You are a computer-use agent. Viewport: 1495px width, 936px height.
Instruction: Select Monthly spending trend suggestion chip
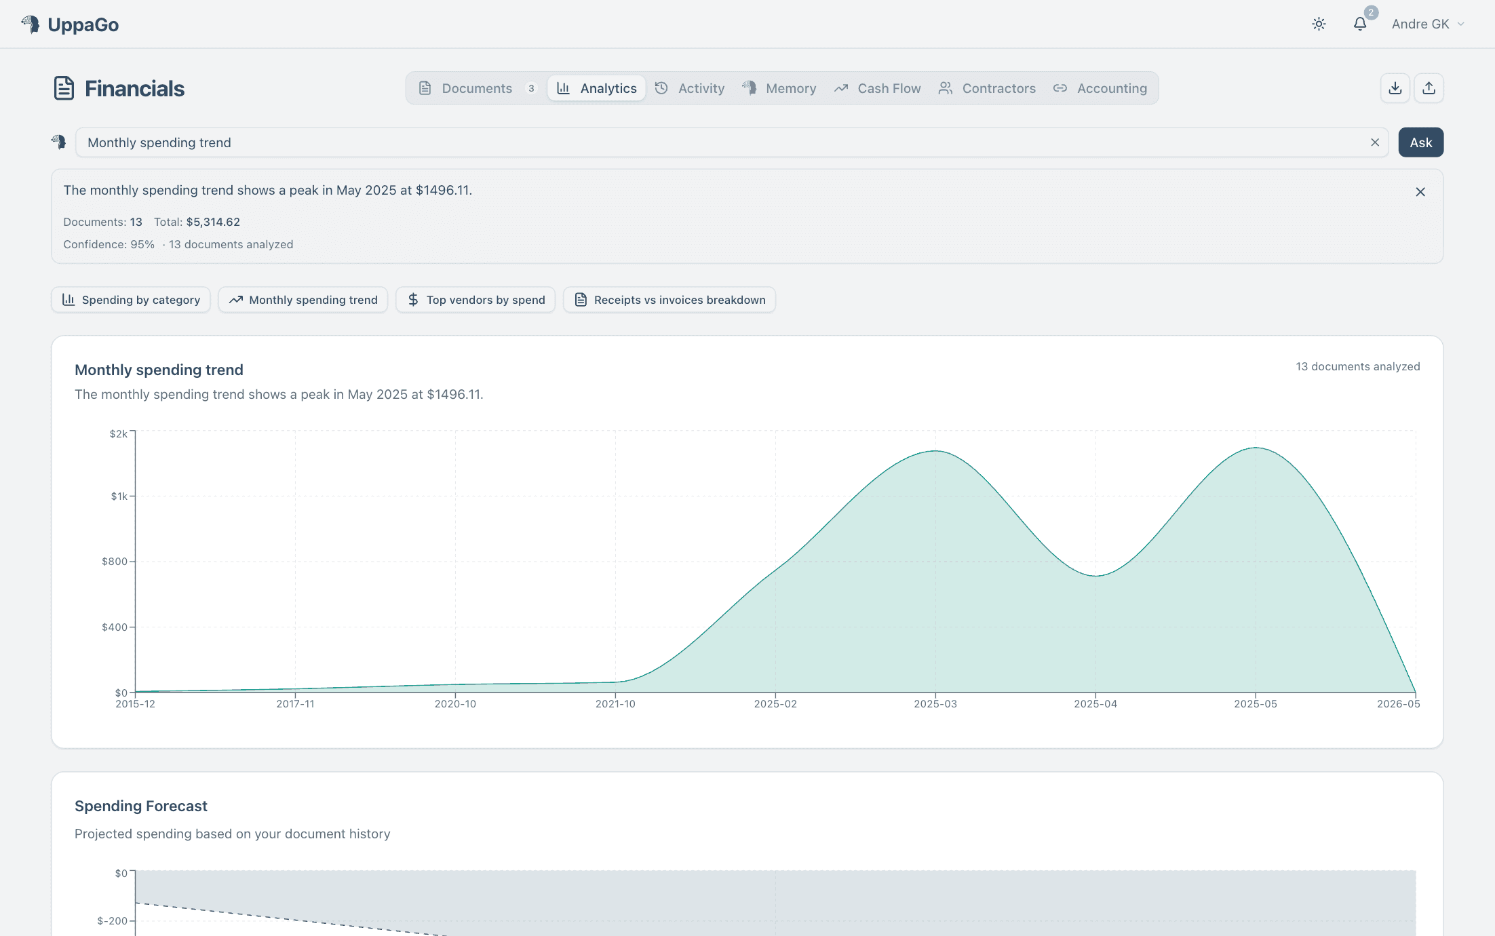coord(303,300)
